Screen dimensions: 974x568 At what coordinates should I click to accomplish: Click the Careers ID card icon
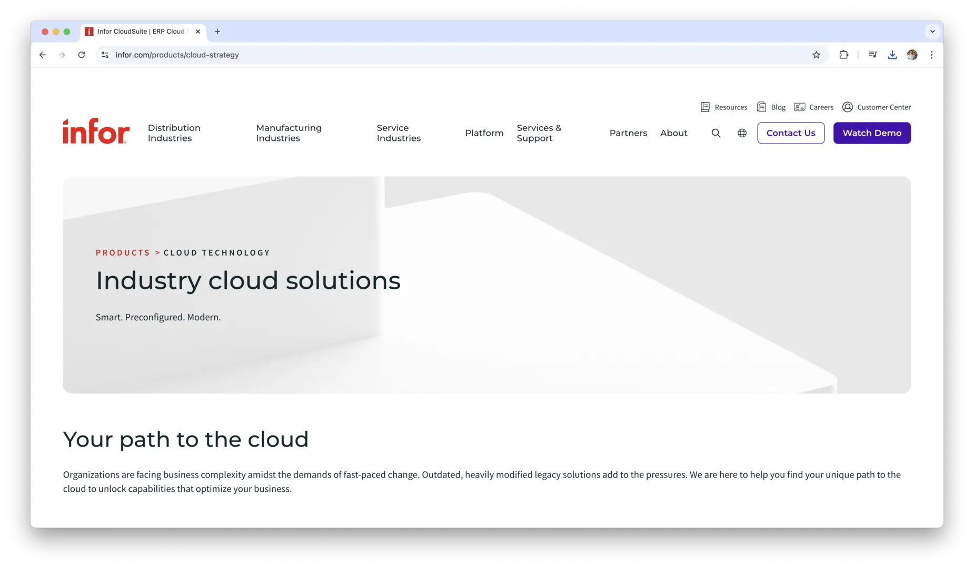(x=799, y=107)
